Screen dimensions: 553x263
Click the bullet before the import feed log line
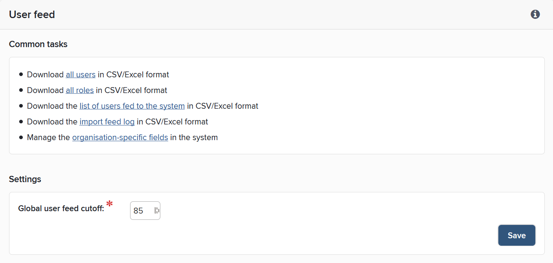click(x=21, y=122)
